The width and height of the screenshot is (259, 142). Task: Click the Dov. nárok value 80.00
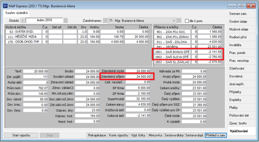35,99
